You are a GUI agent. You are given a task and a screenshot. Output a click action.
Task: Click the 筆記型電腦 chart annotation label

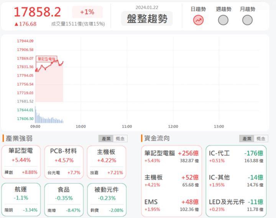click(46, 59)
